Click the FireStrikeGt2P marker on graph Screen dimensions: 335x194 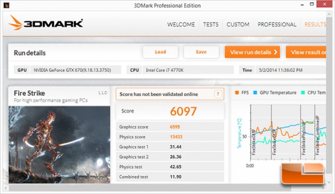point(274,142)
